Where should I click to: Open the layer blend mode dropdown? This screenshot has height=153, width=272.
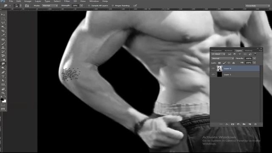(x=223, y=59)
